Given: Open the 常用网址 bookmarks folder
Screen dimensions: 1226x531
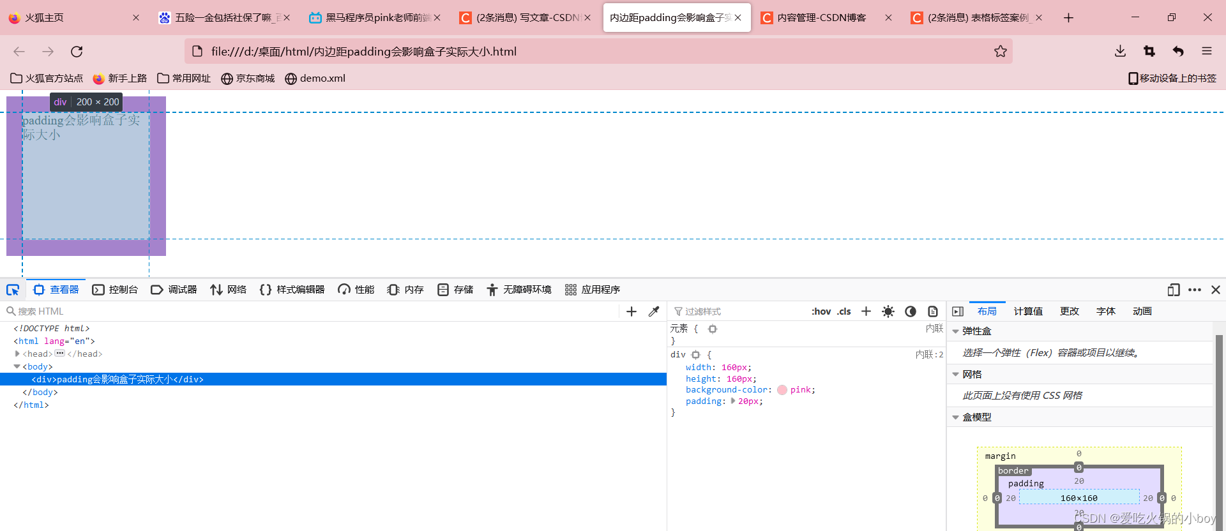Looking at the screenshot, I should [184, 79].
